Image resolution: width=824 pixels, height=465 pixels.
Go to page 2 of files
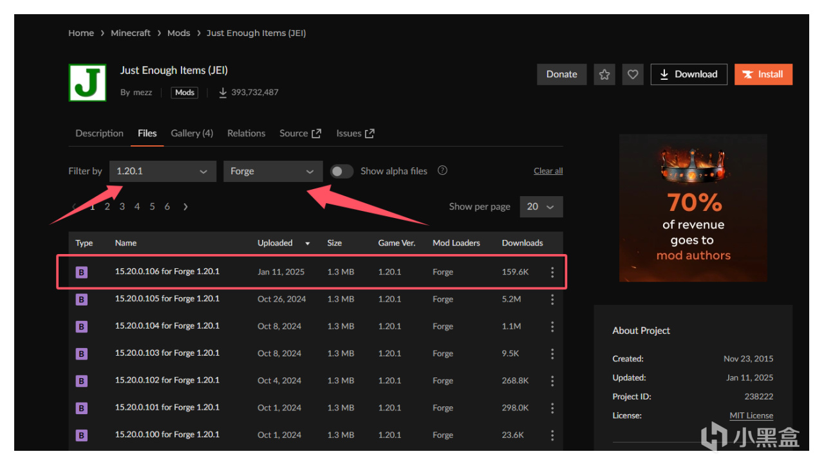click(108, 206)
